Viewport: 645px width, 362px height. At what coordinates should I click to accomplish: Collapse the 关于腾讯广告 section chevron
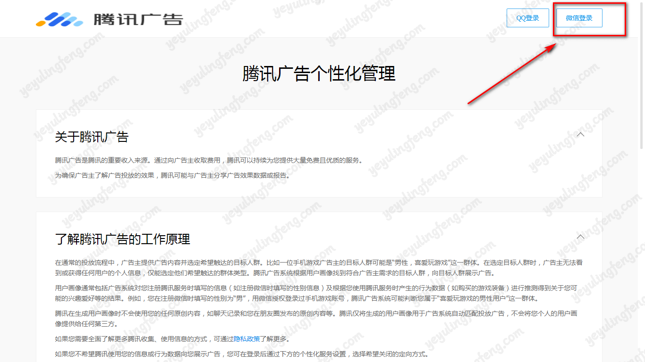click(x=581, y=134)
